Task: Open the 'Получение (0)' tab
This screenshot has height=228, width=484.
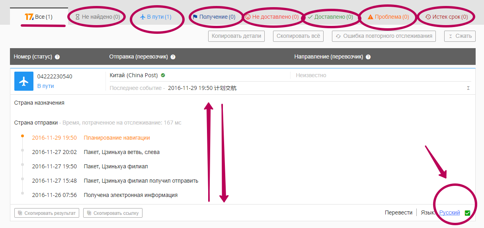Action: 214,17
